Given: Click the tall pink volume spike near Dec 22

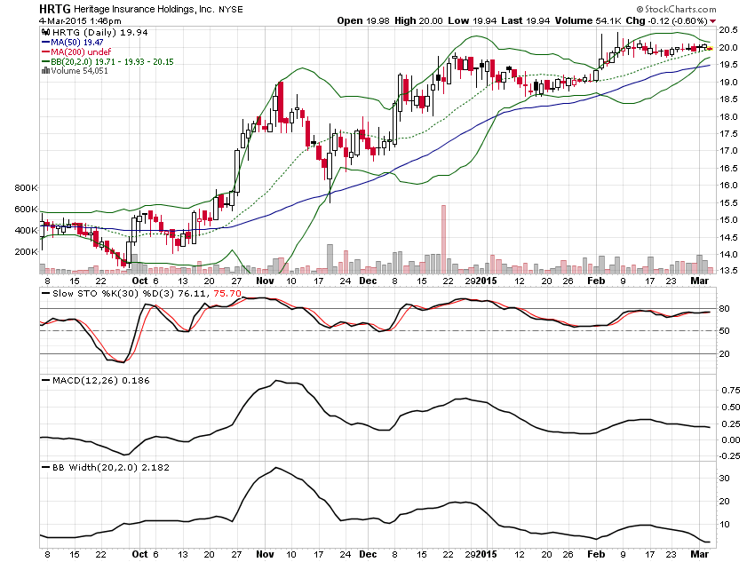Looking at the screenshot, I should [443, 239].
